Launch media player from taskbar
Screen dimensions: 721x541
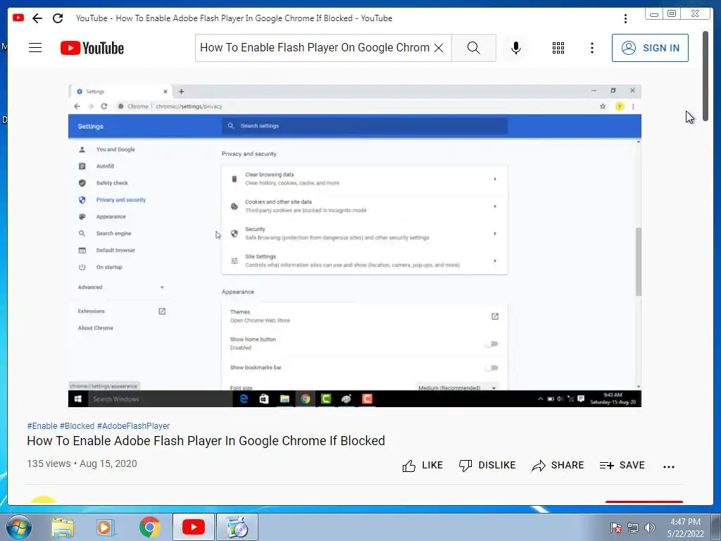[x=106, y=527]
